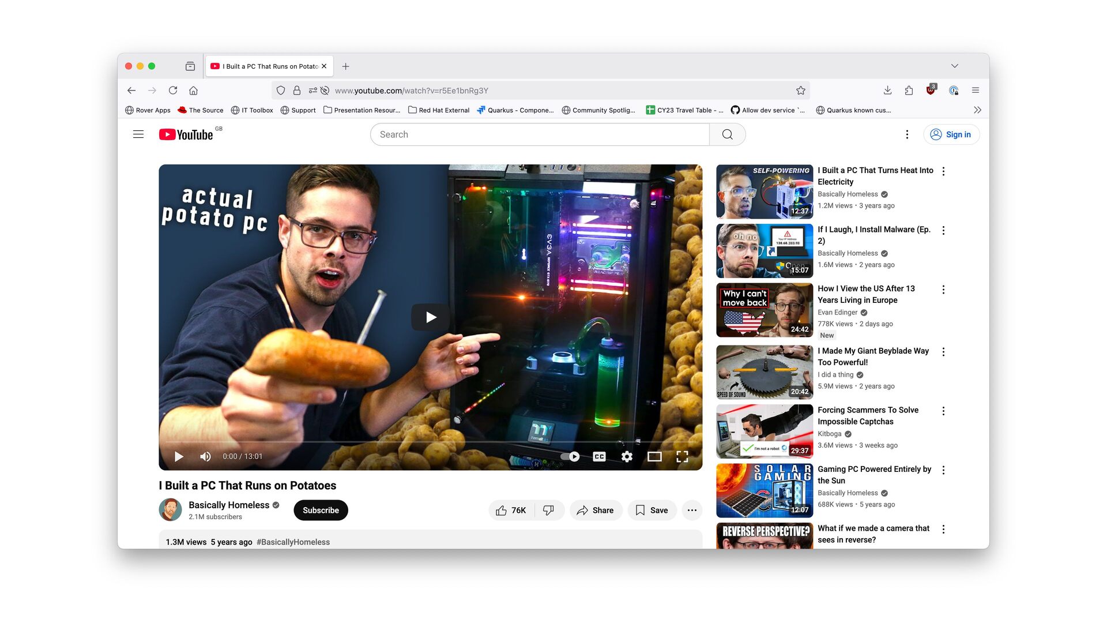Screen dimensions: 1107x623
Task: Open the options menu for the Beyblade video
Action: [x=943, y=352]
